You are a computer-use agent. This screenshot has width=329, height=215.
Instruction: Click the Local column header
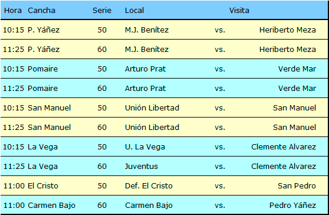pos(134,10)
